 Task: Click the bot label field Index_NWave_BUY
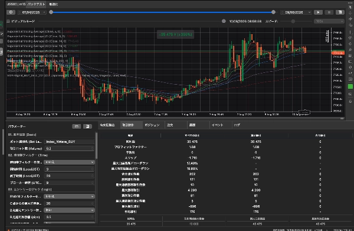(69, 142)
